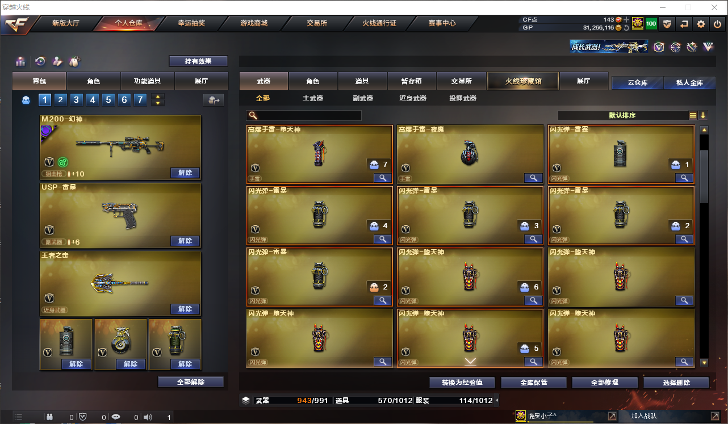Click the backpack icon beside bag numbers
This screenshot has height=424, width=728.
coord(26,100)
